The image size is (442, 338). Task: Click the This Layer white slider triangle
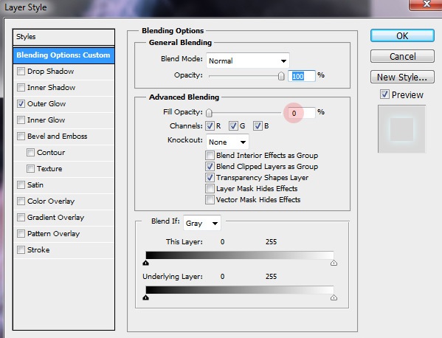click(x=334, y=263)
